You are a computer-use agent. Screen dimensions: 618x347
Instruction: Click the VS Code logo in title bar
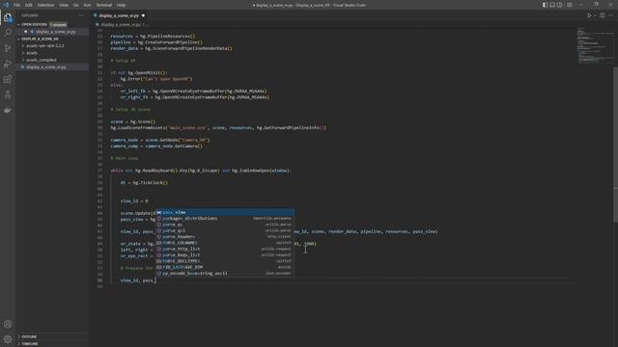6,5
